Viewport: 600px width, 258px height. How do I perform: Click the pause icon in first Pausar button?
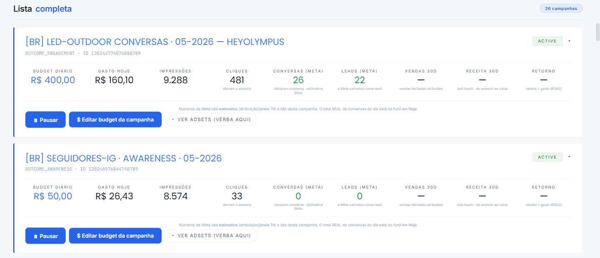tap(36, 120)
